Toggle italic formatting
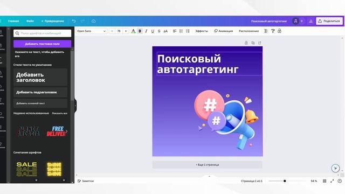Screen dimensions: 345x194 point(146,31)
